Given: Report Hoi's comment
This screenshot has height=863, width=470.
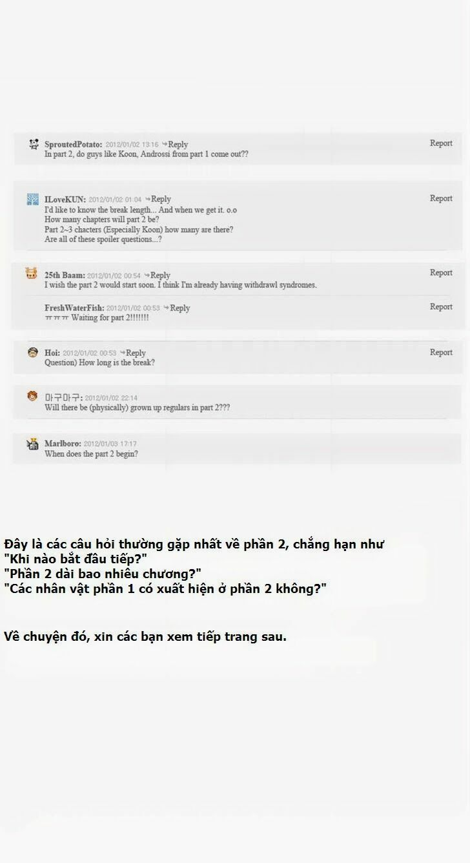Looking at the screenshot, I should pyautogui.click(x=441, y=352).
